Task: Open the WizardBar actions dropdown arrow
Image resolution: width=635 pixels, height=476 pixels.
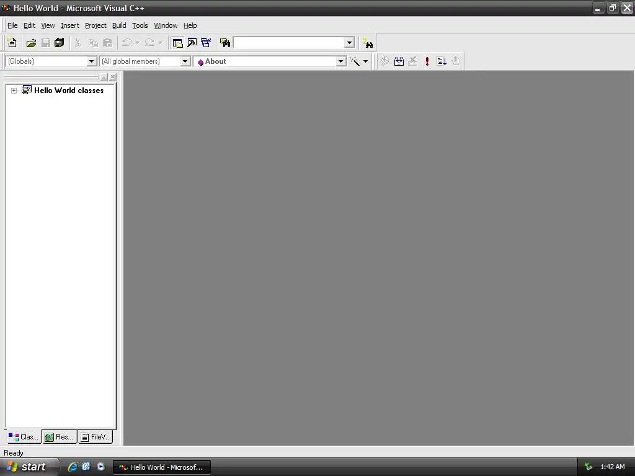Action: tap(365, 61)
